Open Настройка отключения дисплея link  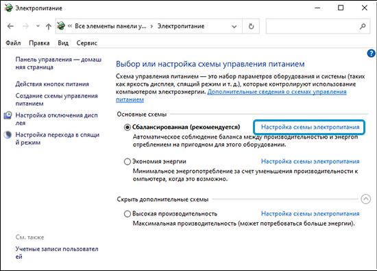pyautogui.click(x=56, y=119)
